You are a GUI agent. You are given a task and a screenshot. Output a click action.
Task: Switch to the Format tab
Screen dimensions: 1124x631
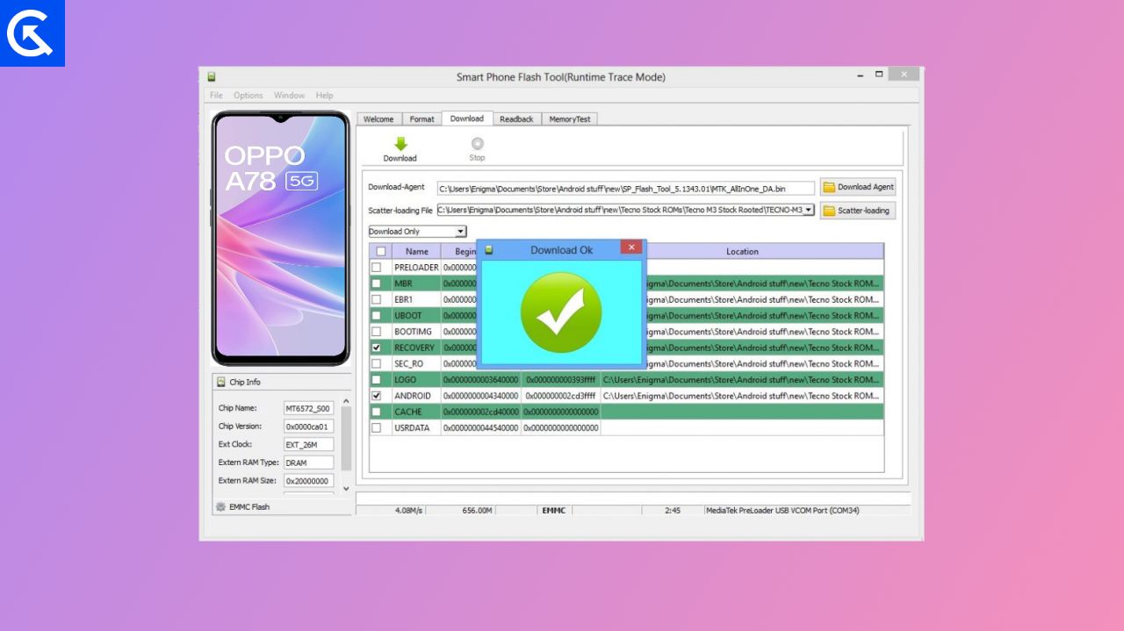[422, 119]
